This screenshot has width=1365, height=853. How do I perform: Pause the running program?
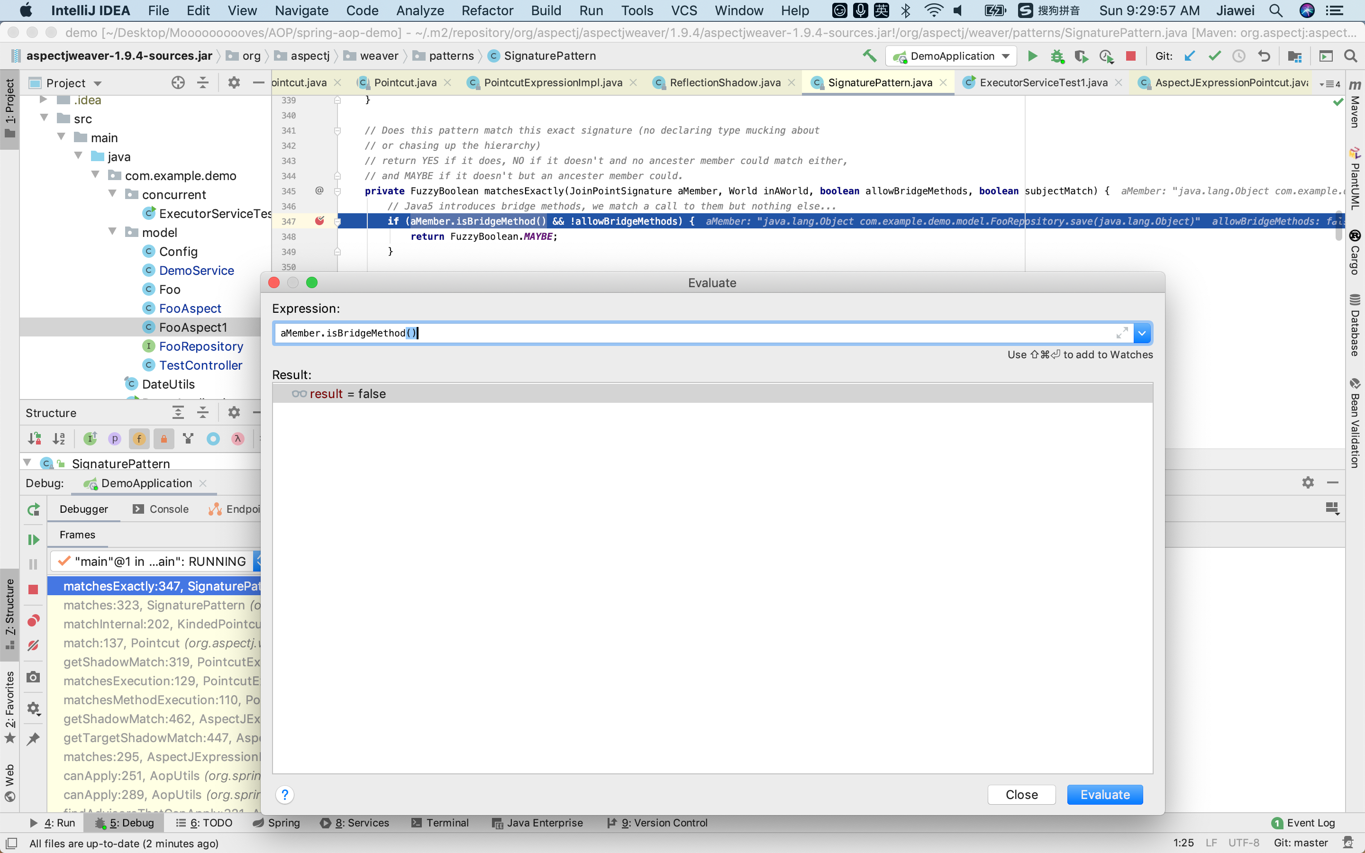pyautogui.click(x=32, y=564)
